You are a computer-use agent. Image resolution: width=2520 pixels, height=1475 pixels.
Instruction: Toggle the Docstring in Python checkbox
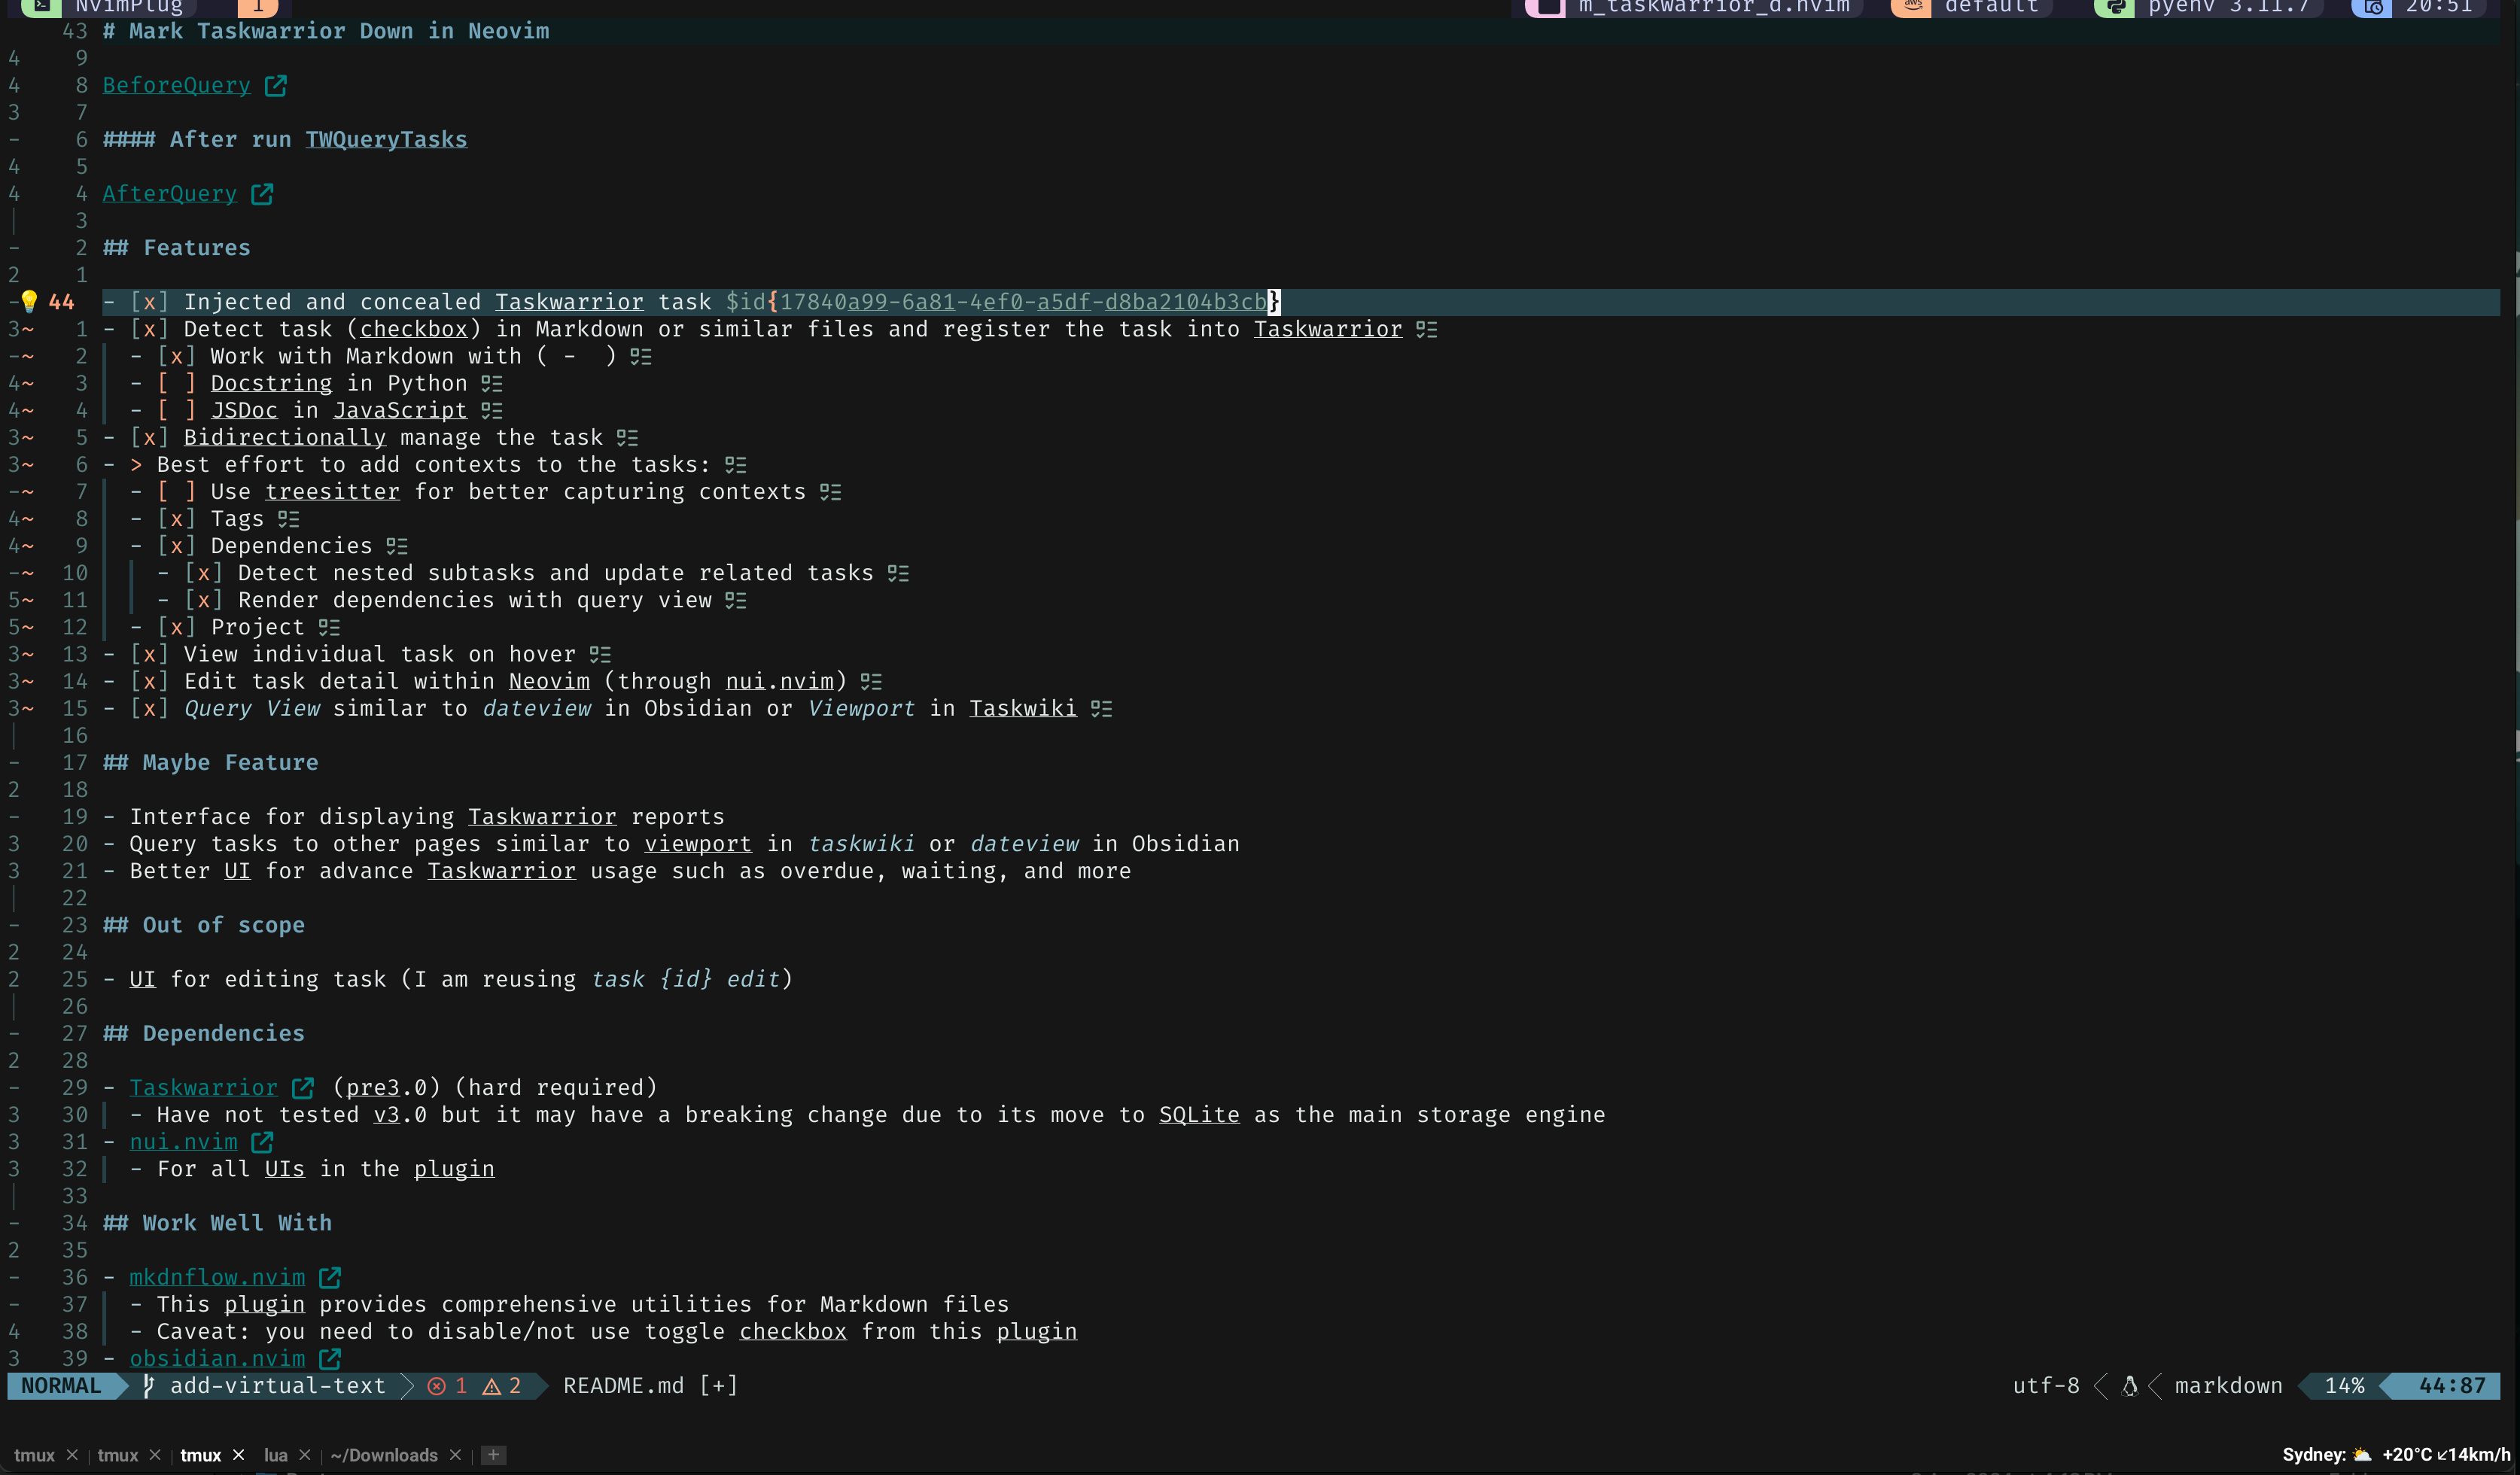click(176, 384)
